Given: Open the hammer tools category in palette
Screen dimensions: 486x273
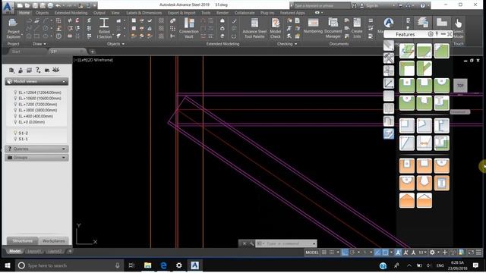Looking at the screenshot, I should click(x=389, y=58).
